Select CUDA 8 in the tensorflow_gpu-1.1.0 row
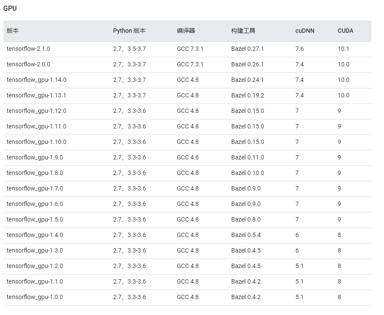Screen dimensions: 384x315 point(339,281)
